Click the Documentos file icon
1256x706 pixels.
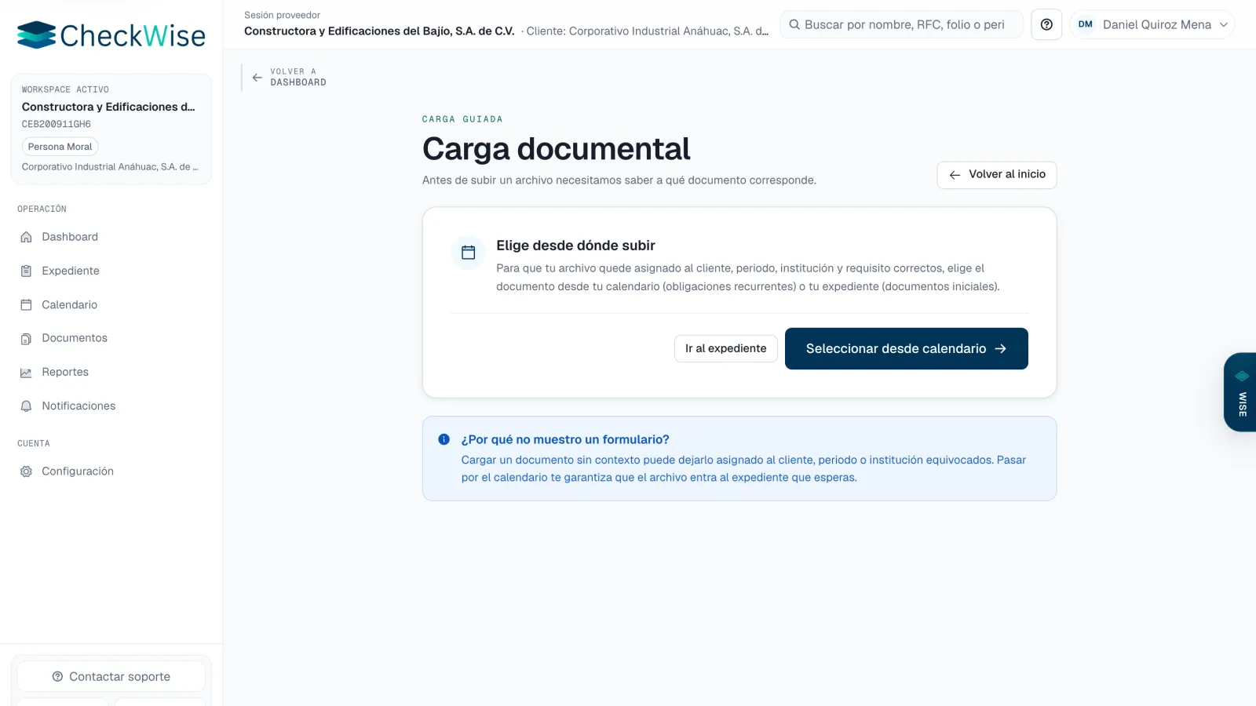(26, 339)
